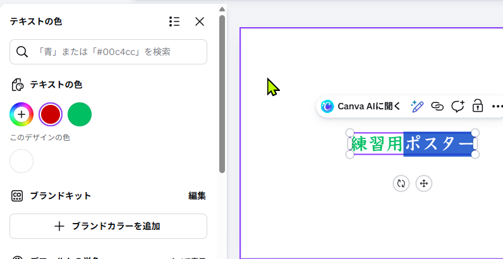Open the Magic Write pencil tool
This screenshot has width=503, height=259.
coord(417,106)
